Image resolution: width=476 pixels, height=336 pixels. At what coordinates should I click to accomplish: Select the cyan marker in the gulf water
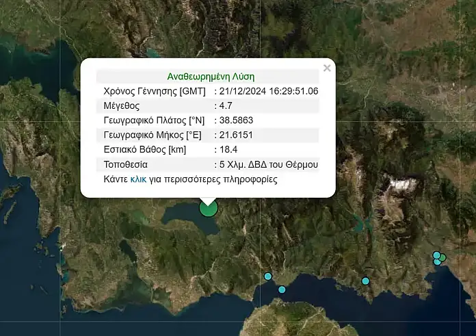282,289
